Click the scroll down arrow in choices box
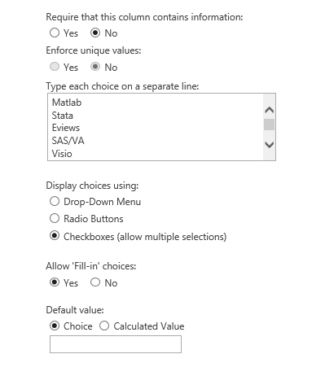 [269, 145]
